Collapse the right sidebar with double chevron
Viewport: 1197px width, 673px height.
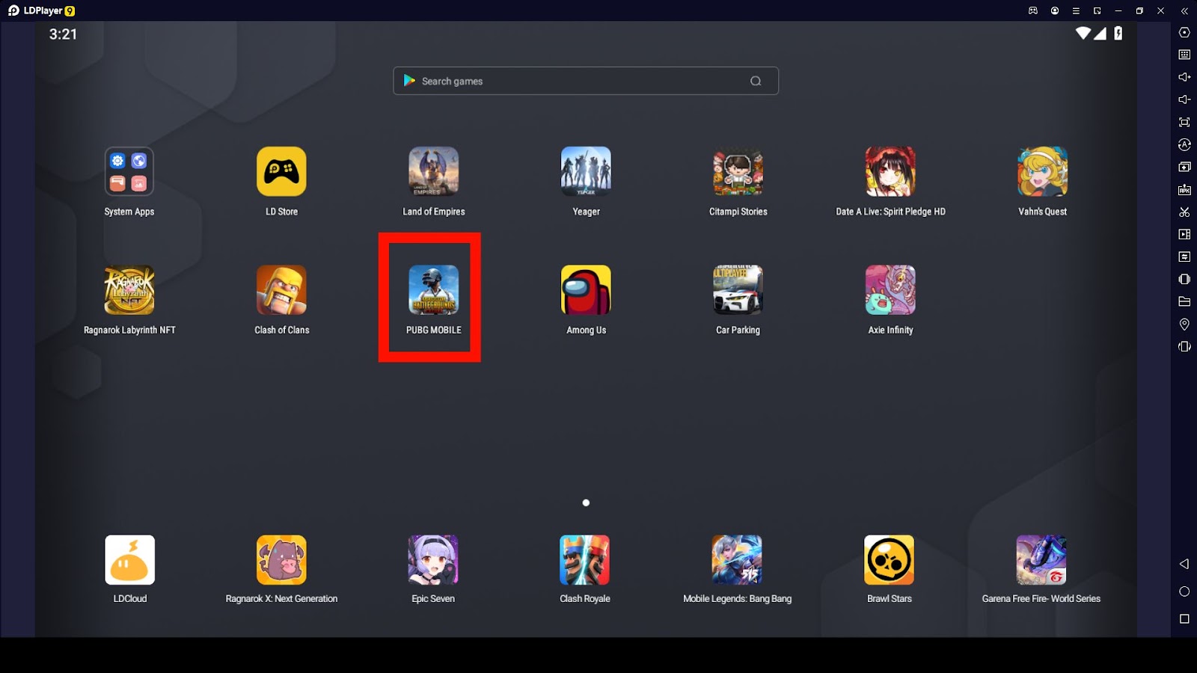point(1184,11)
